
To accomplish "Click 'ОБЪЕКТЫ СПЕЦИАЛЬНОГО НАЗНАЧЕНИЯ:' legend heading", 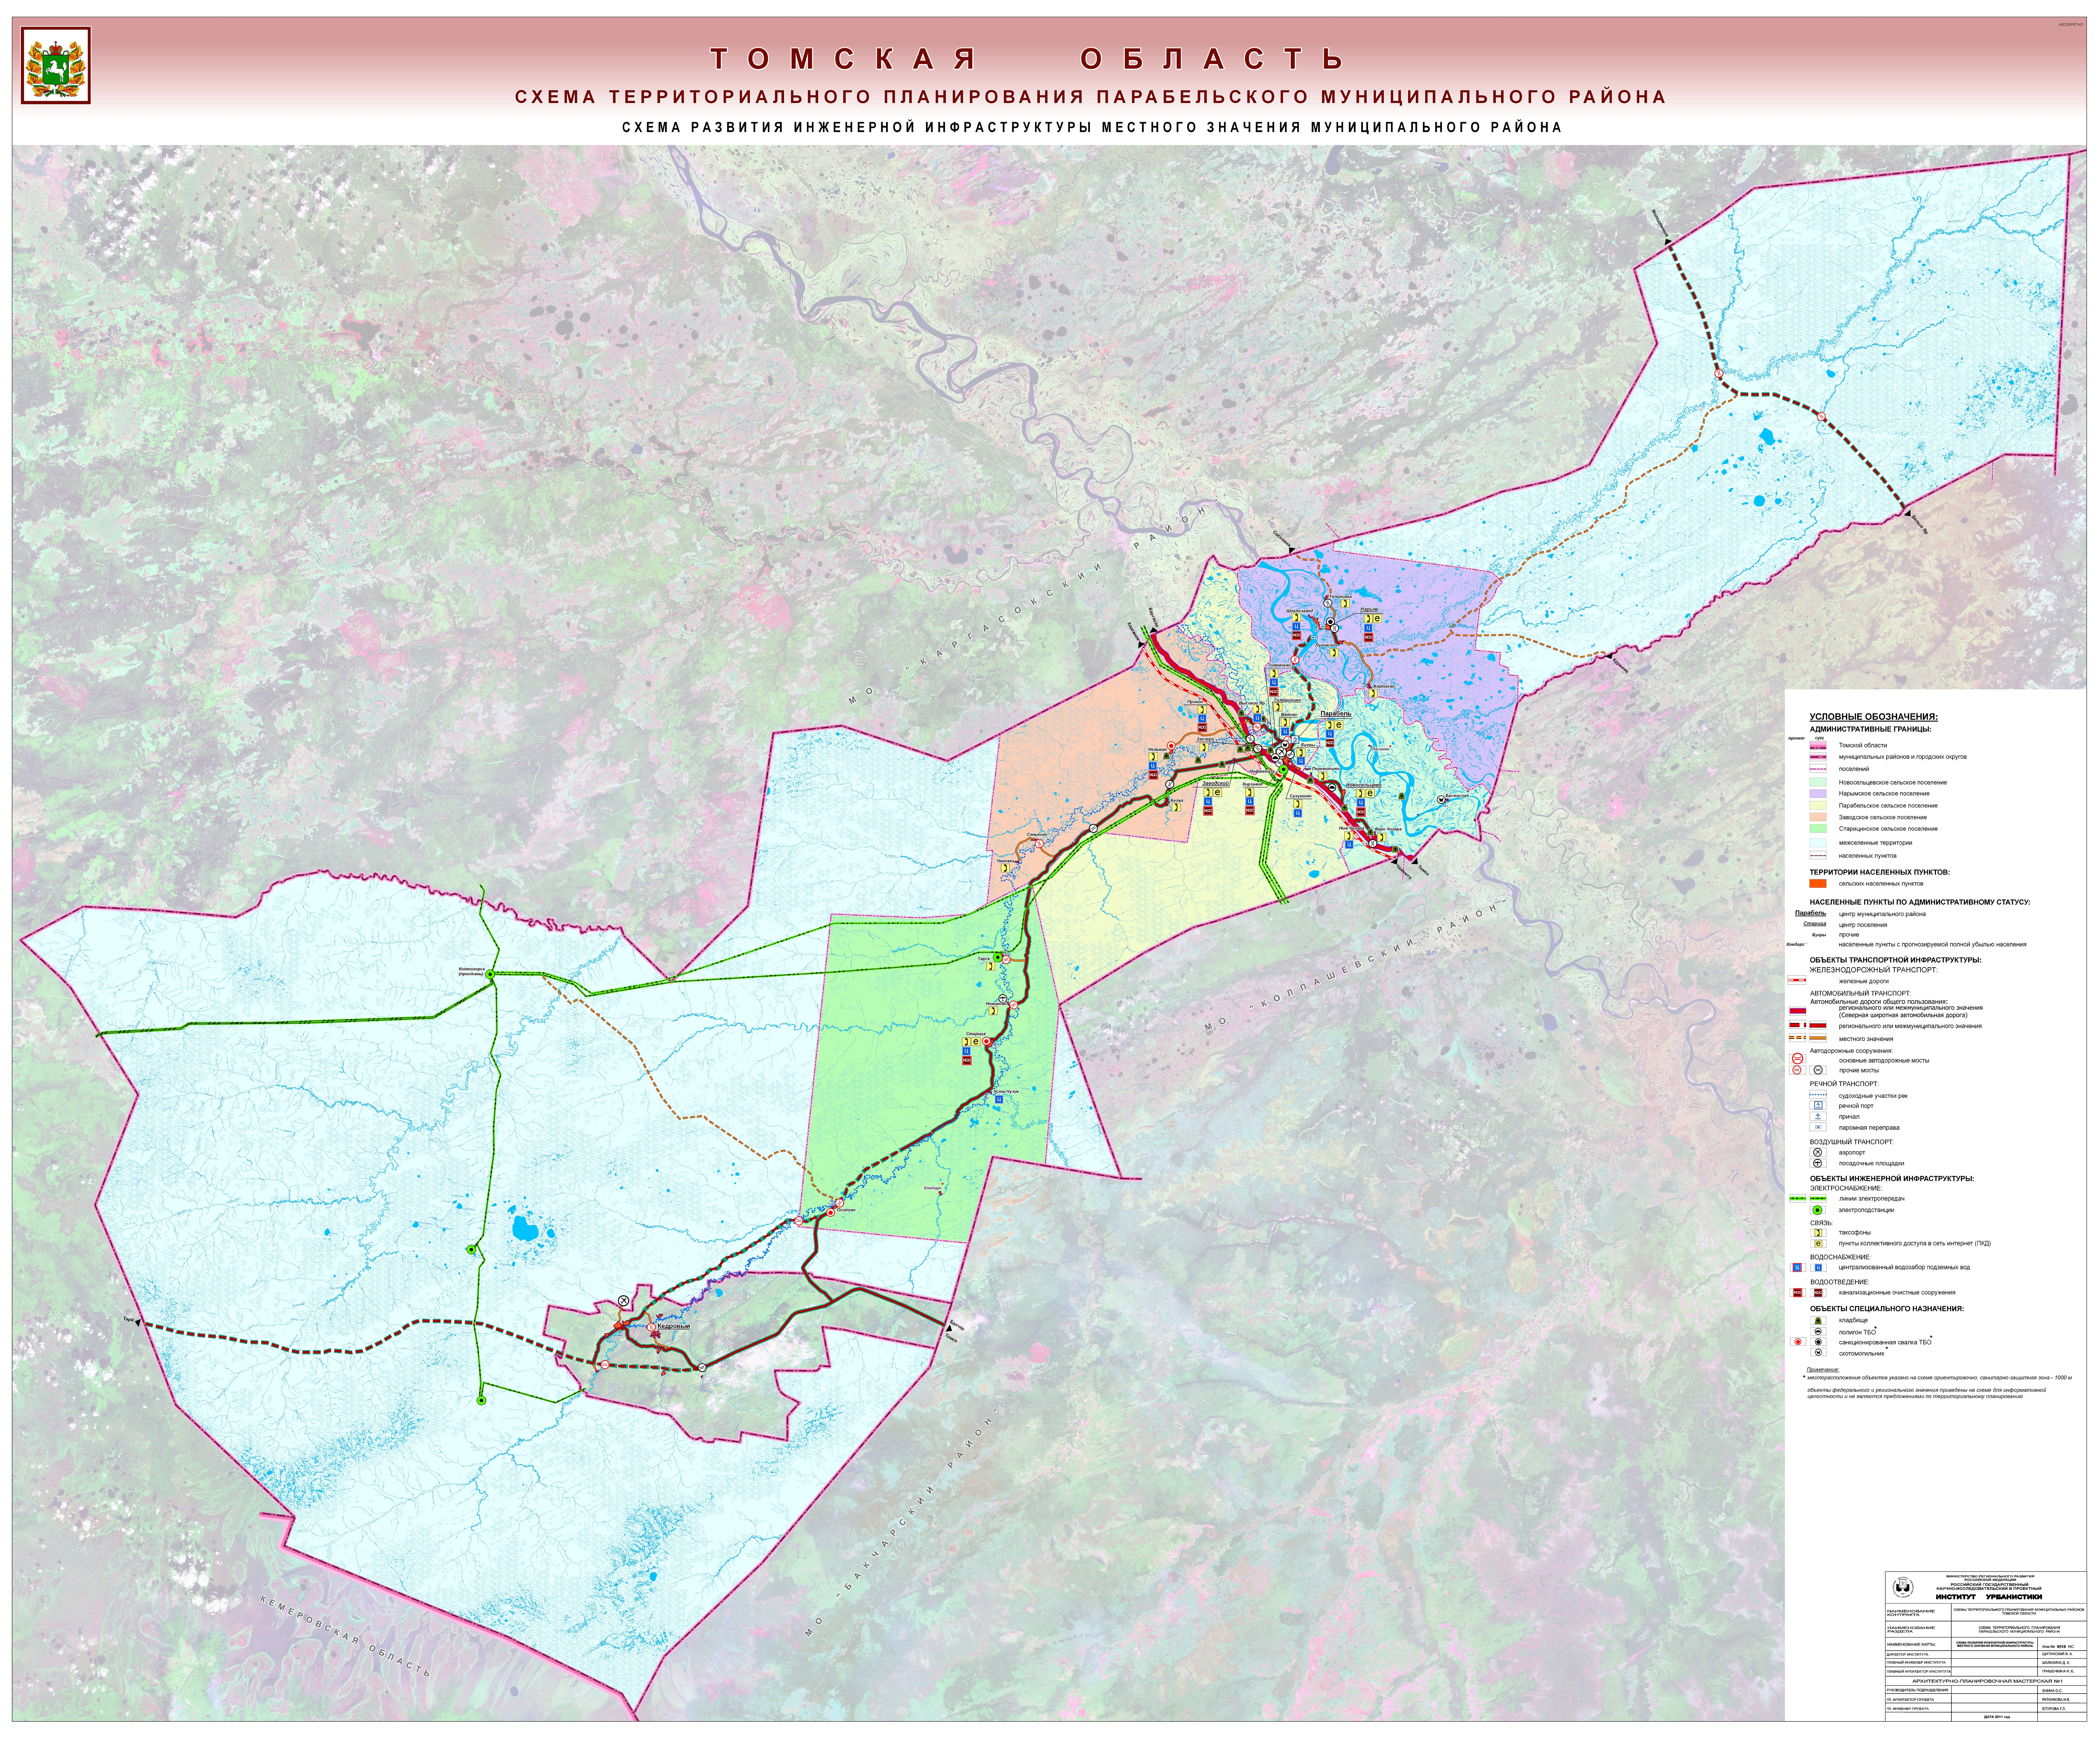I will (x=1887, y=1309).
